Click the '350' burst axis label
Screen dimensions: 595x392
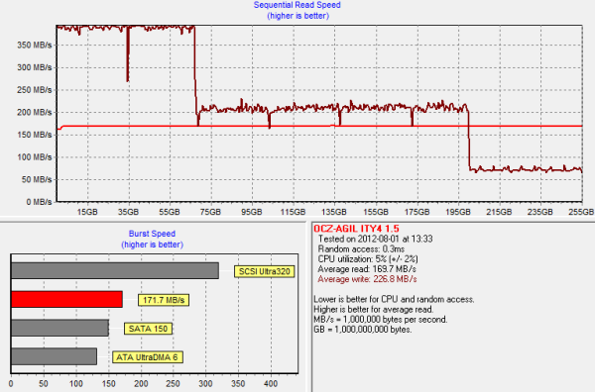tap(238, 384)
